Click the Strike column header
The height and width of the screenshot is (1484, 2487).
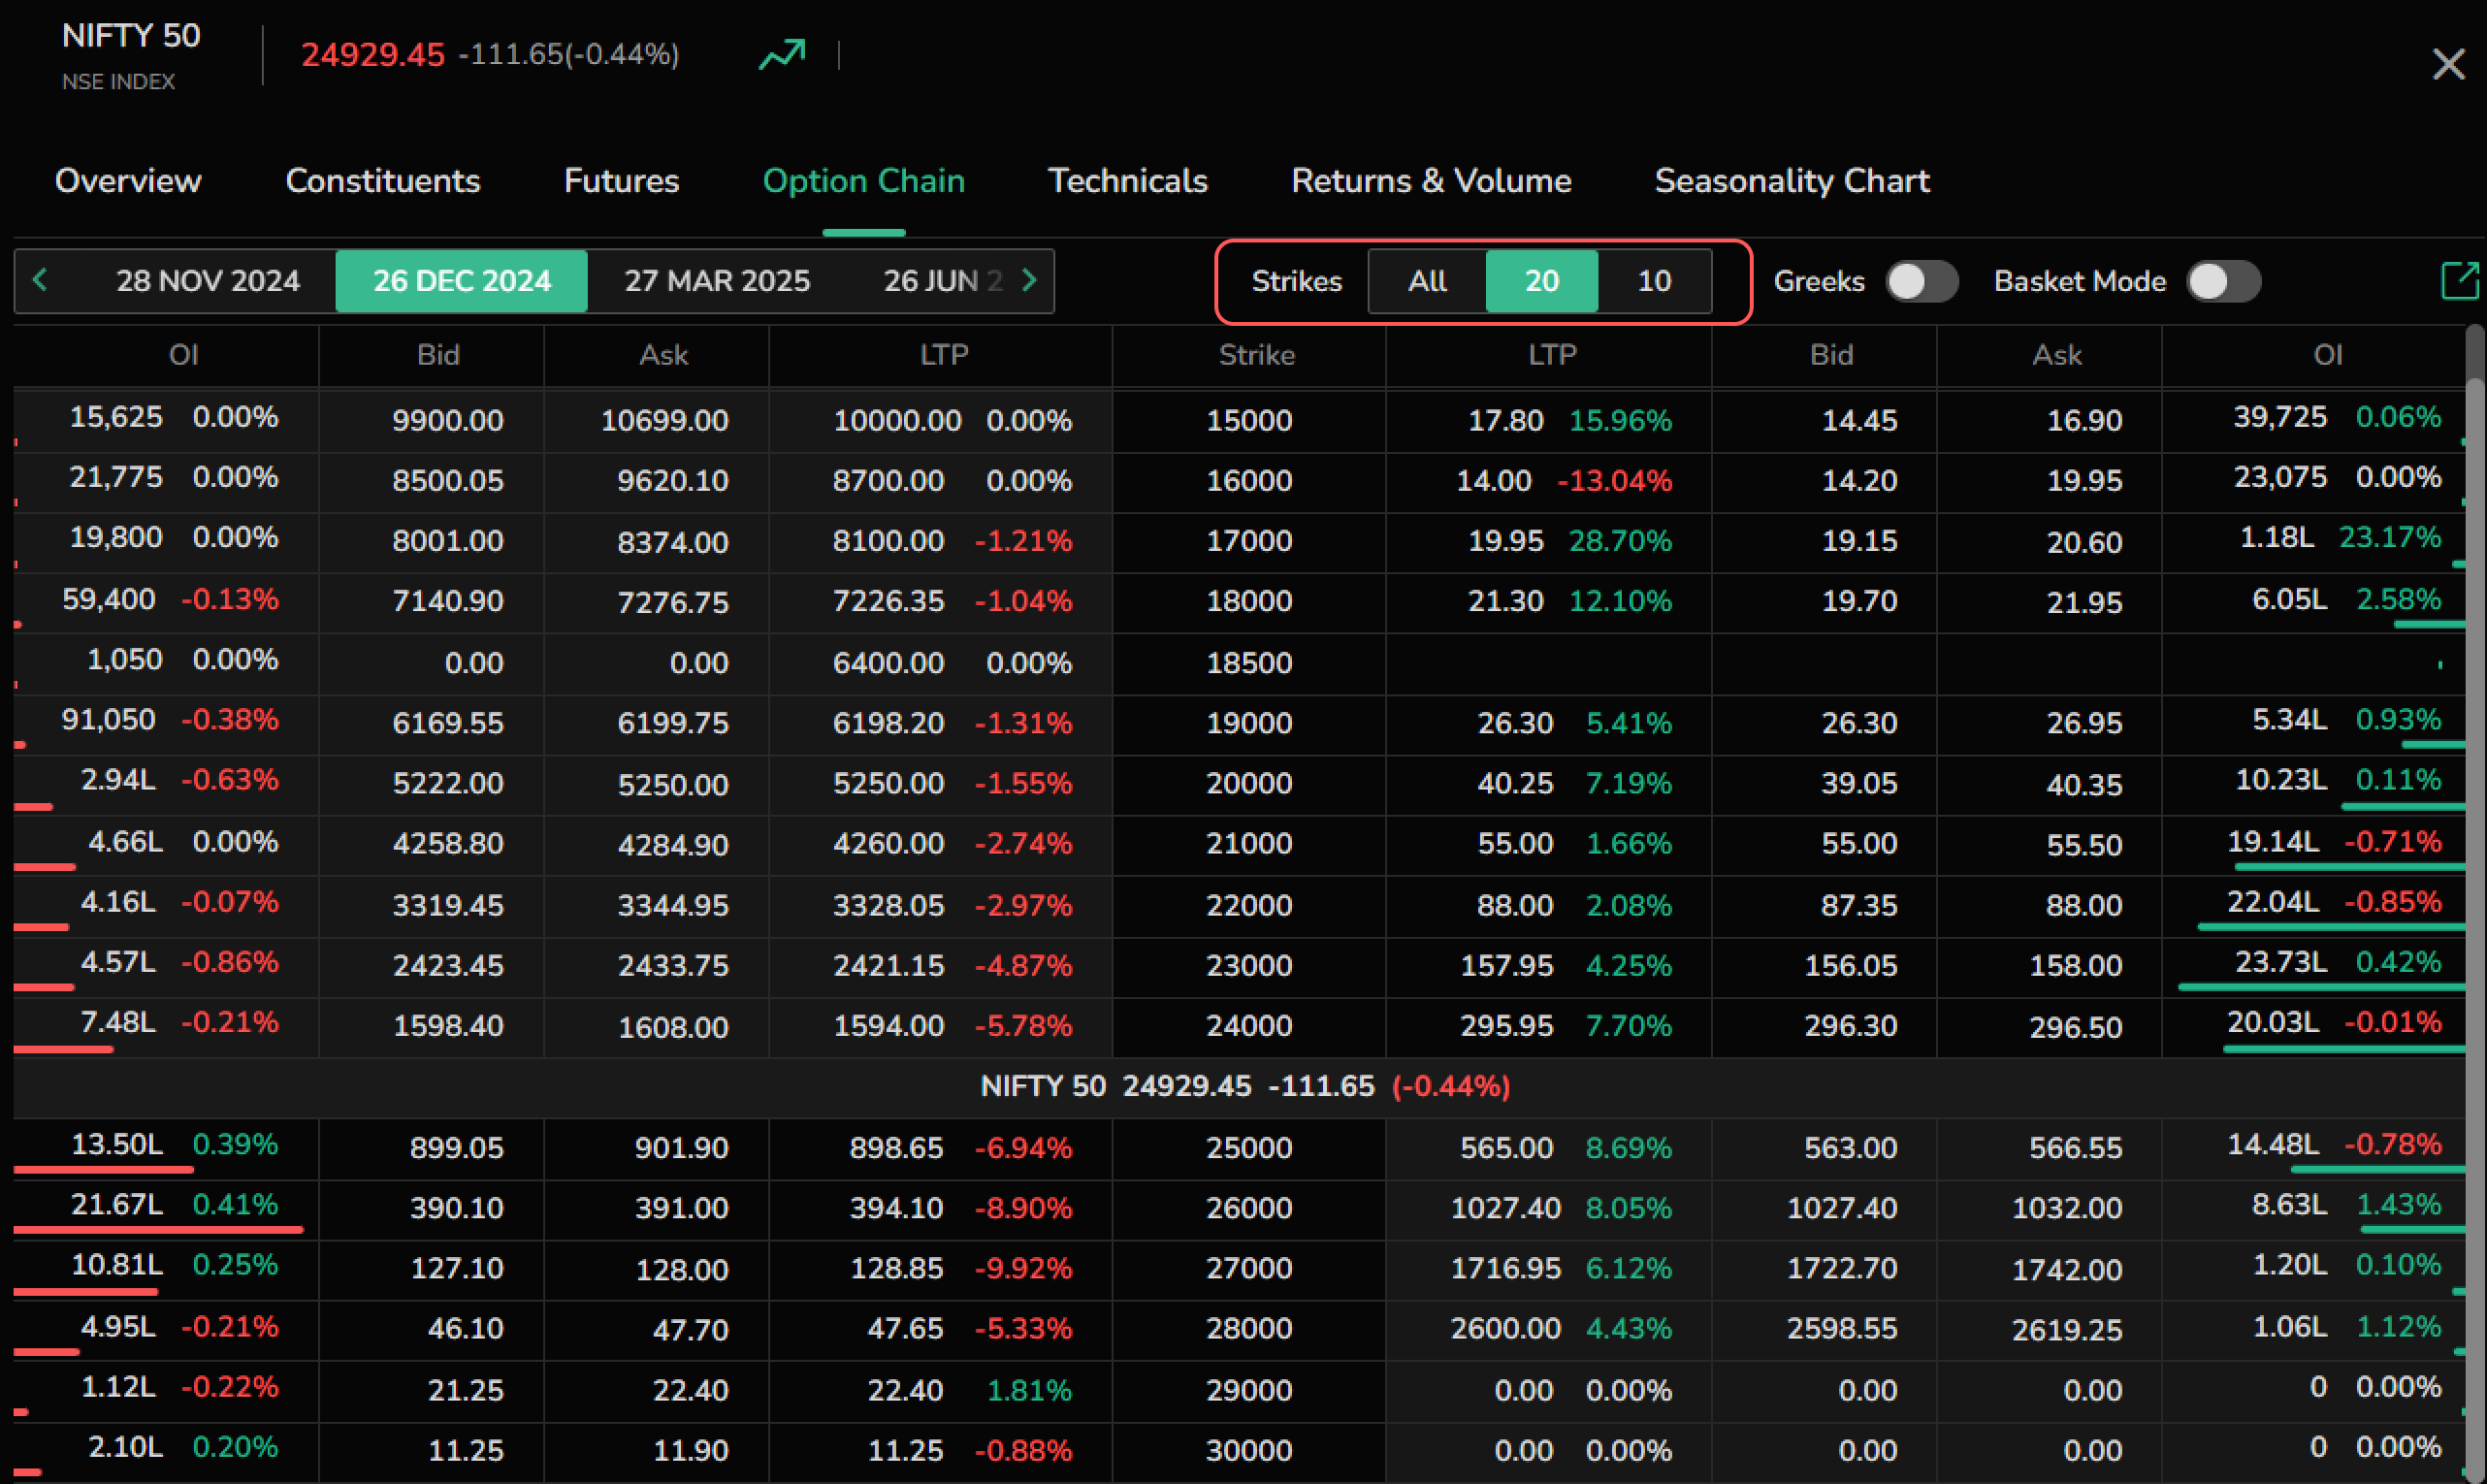(x=1256, y=355)
